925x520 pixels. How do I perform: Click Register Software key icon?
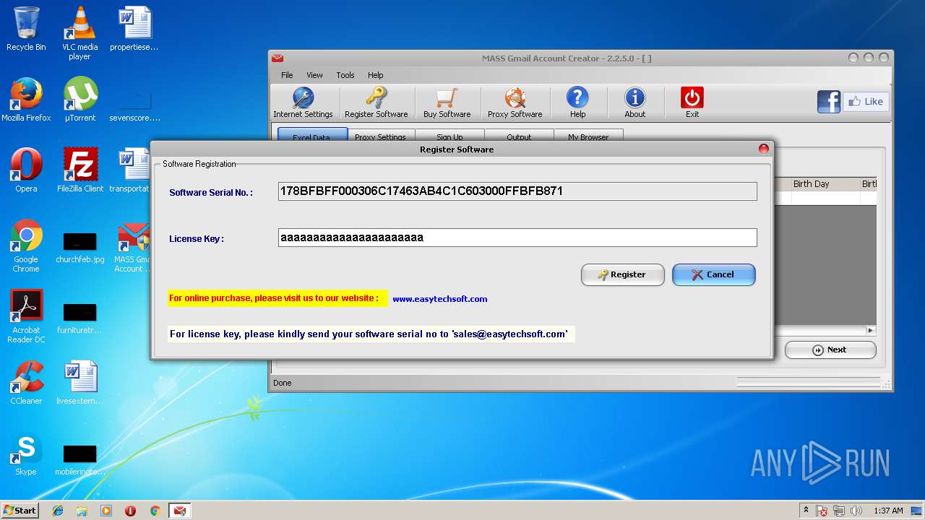[x=376, y=103]
